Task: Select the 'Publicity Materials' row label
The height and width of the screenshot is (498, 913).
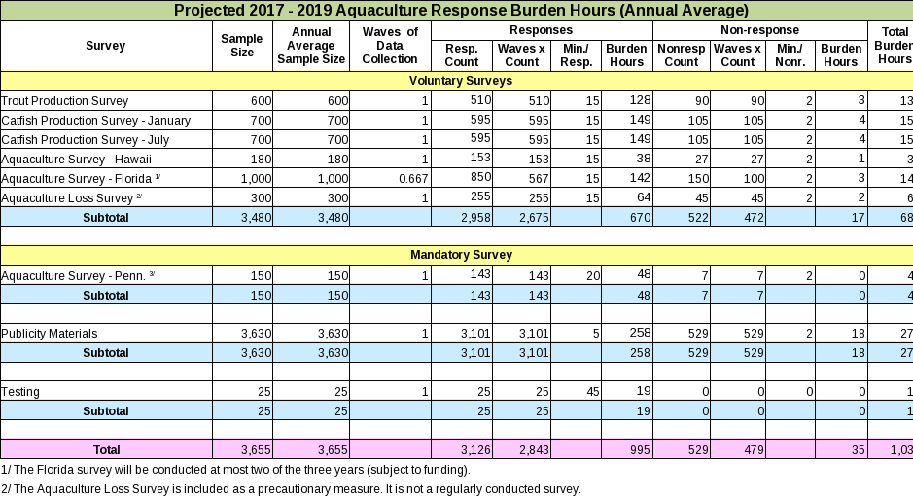Action: pyautogui.click(x=106, y=334)
